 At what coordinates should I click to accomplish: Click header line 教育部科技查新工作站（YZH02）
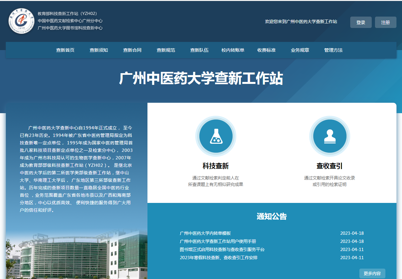67,14
